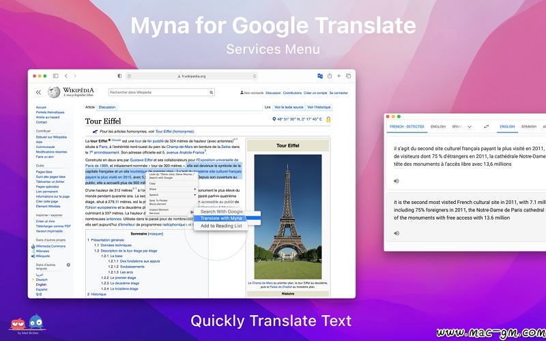Switch to the Discussion tab
Image resolution: width=546 pixels, height=341 pixels.
pyautogui.click(x=107, y=107)
